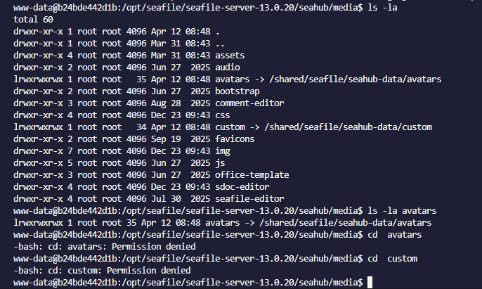Click the "total 60" output line
Viewport: 482px width, 289px height.
click(27, 19)
